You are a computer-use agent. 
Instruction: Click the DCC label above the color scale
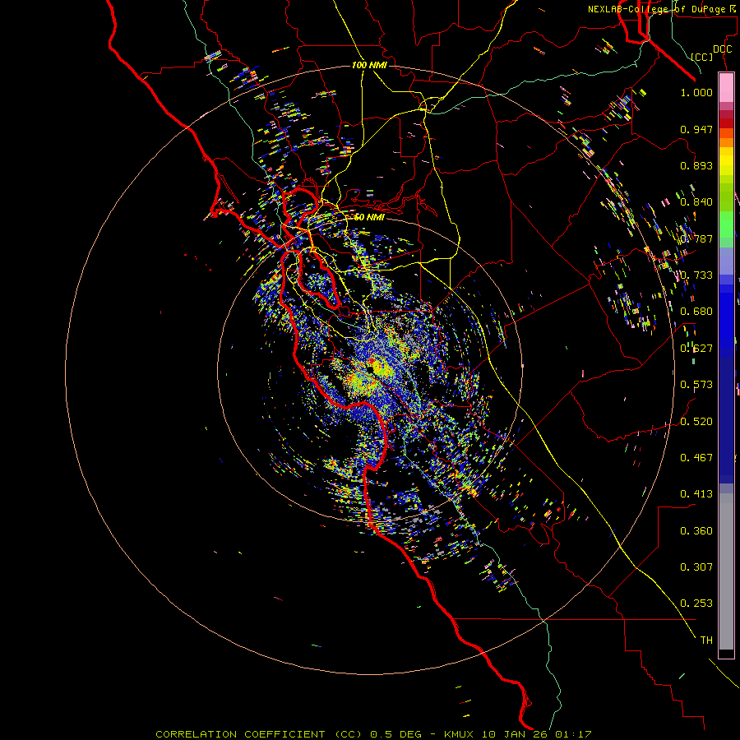coord(722,49)
